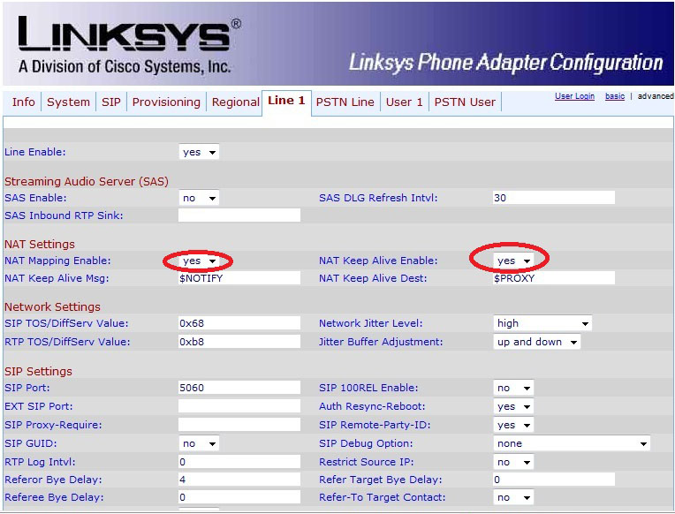Select the Regional tab

235,102
